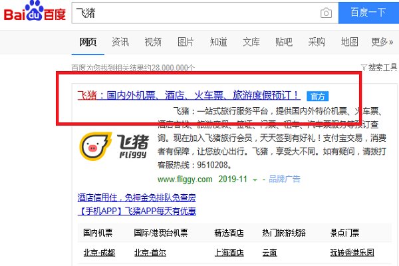Open 搜索工具 filter options

(x=379, y=67)
